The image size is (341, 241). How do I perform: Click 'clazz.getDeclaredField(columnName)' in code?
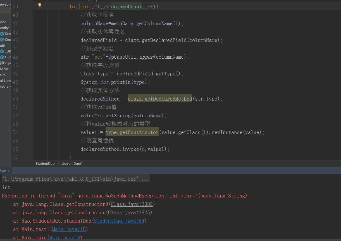click(x=172, y=40)
